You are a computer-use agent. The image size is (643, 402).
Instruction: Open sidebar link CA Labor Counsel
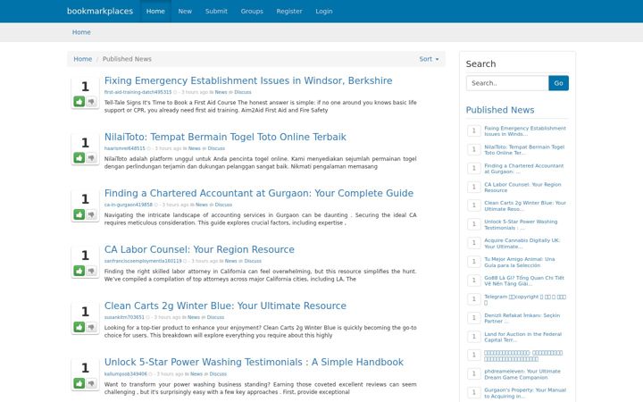pyautogui.click(x=522, y=187)
